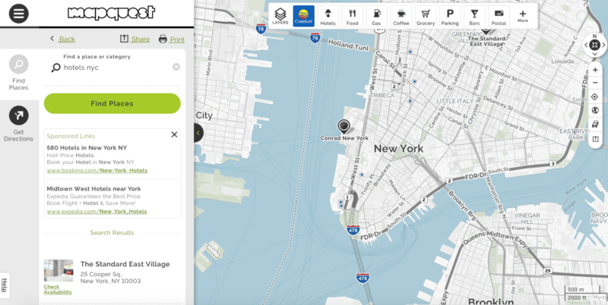The height and width of the screenshot is (305, 608).
Task: Click the printer icon
Action: click(x=163, y=39)
